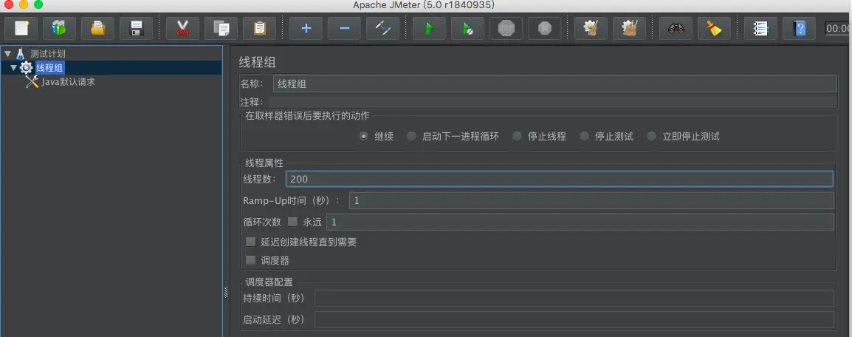The width and height of the screenshot is (852, 337).
Task: Click the panel splitter handle
Action: 226,293
